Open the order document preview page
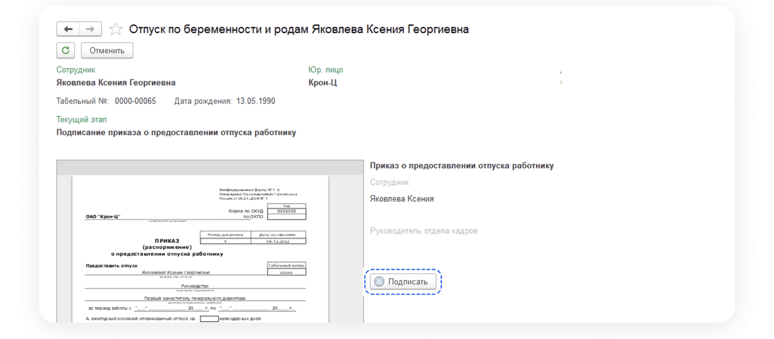Screen dimensions: 774x339 [200, 248]
